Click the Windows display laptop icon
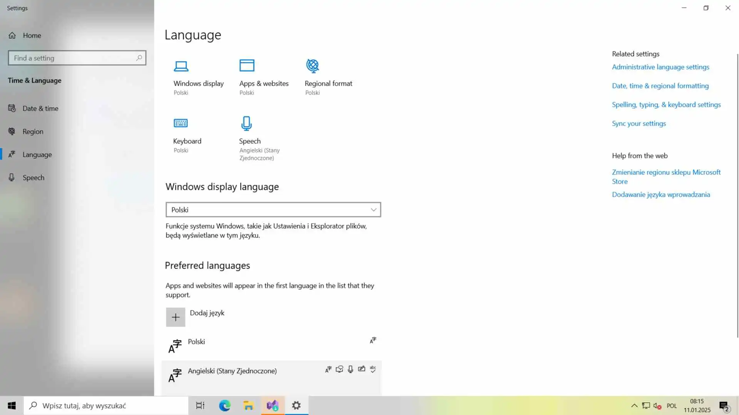Screen dimensions: 739x415 tap(181, 66)
